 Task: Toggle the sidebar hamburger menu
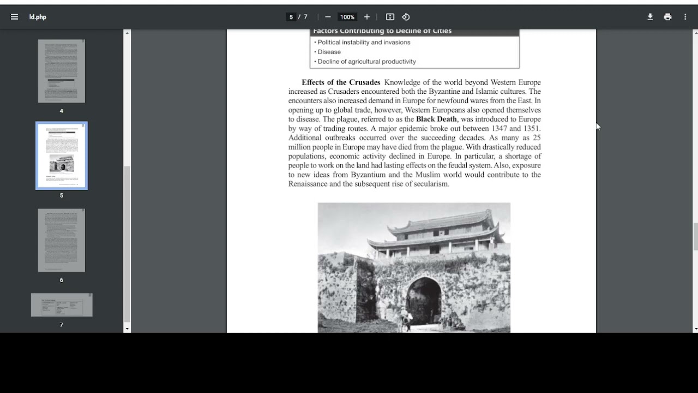14,17
